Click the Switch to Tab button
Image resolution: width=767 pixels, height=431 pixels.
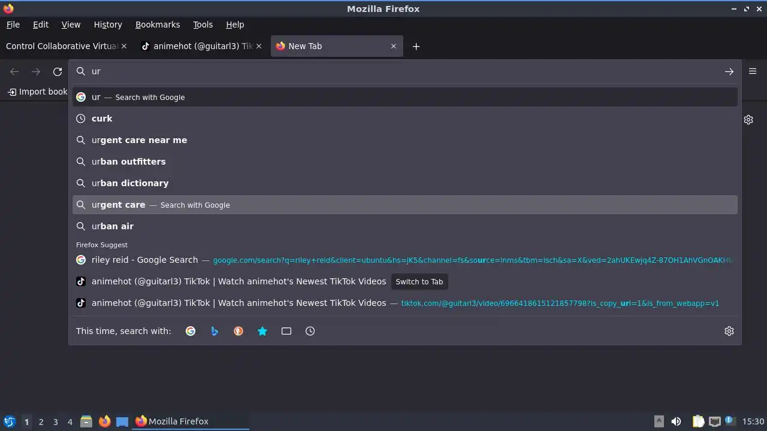click(x=419, y=281)
